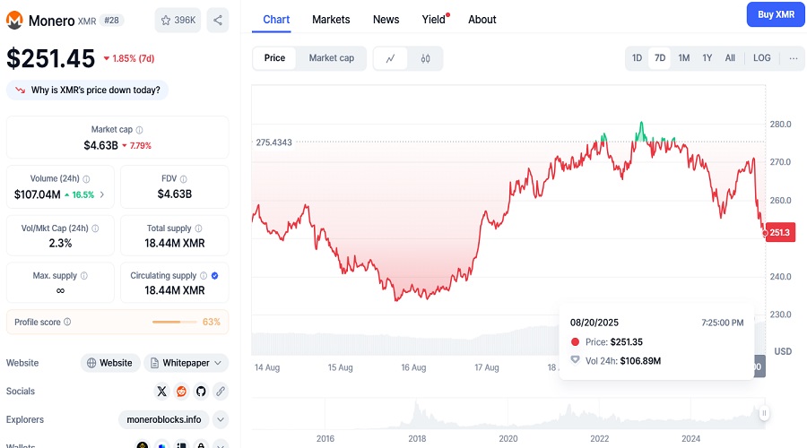This screenshot has height=448, width=807.
Task: Click the #28 rank badge
Action: [x=112, y=20]
